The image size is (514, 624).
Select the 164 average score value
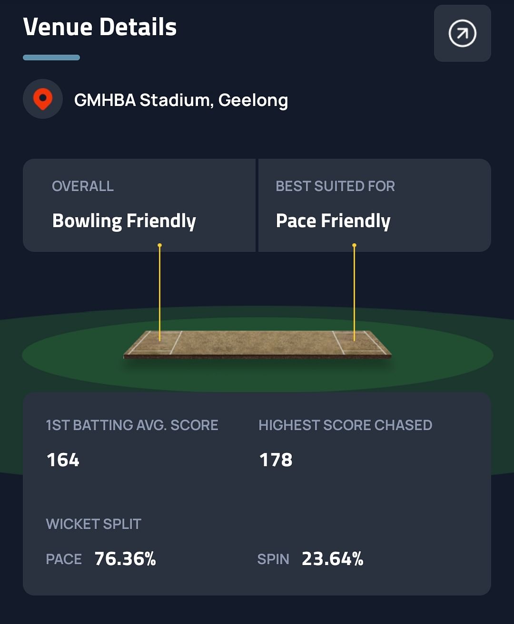click(63, 460)
